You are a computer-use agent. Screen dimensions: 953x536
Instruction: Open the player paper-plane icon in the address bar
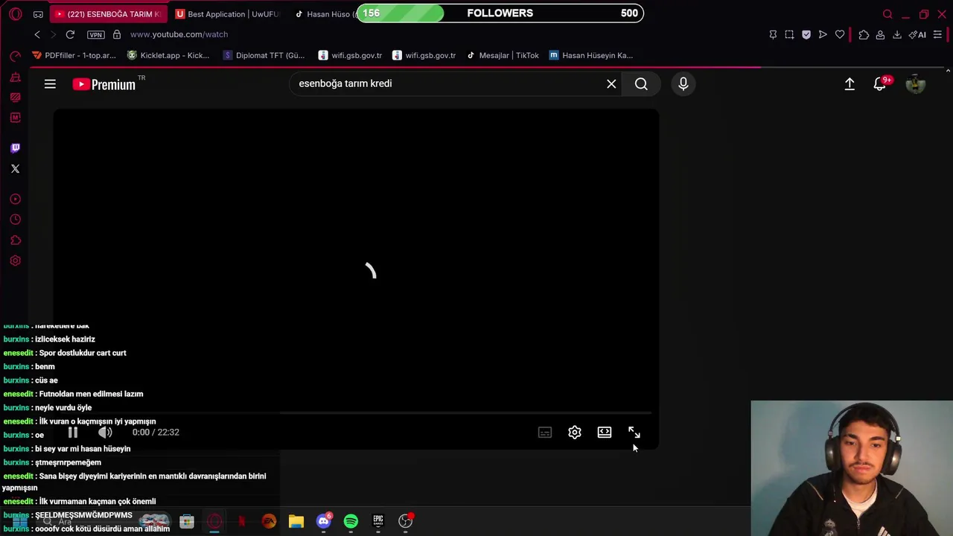click(823, 35)
